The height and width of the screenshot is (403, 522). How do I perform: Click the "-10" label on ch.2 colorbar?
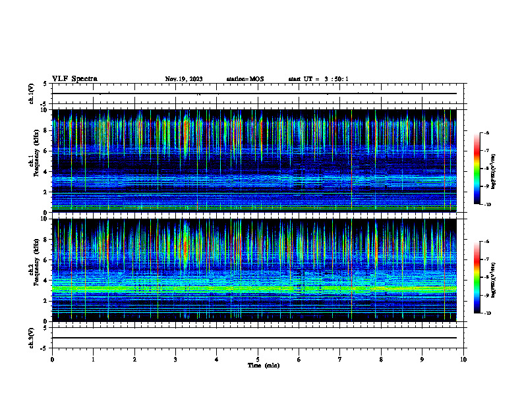(487, 313)
